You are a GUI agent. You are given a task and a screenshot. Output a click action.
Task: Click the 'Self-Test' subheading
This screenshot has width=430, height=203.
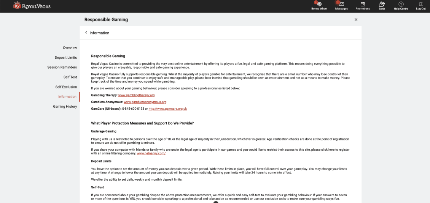97,187
